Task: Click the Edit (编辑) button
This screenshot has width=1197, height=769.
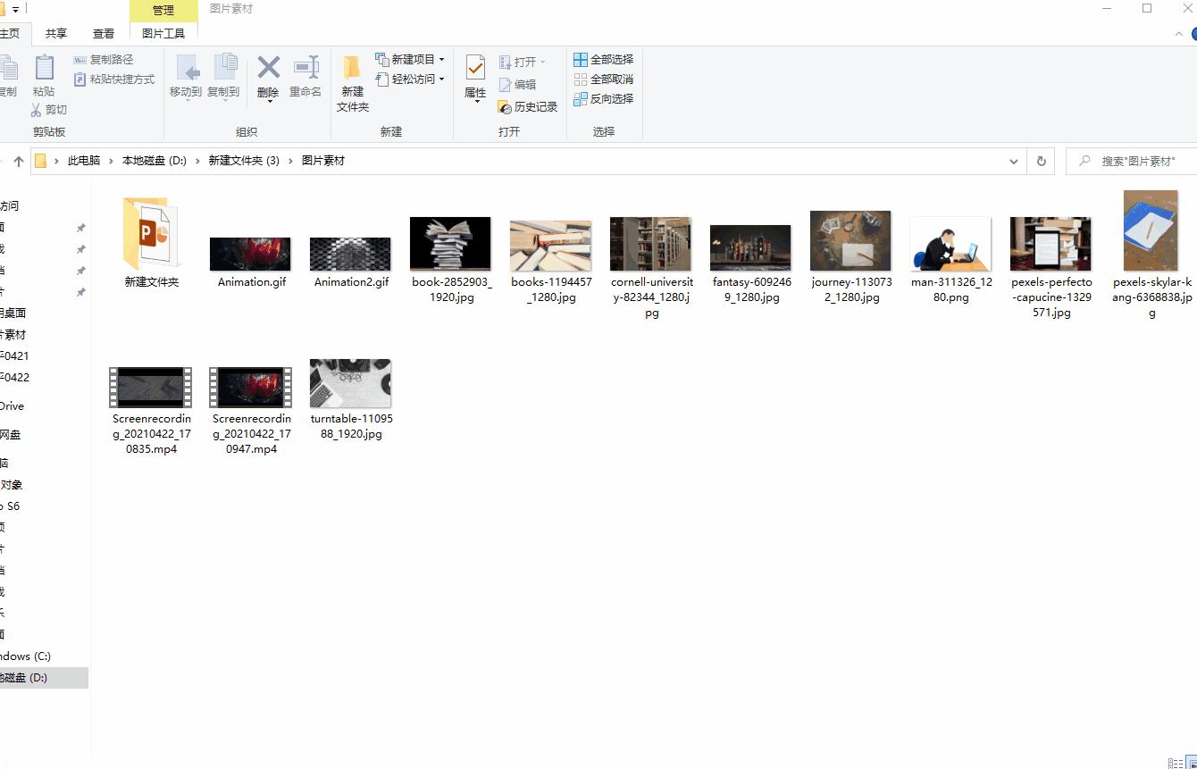Action: [x=517, y=85]
